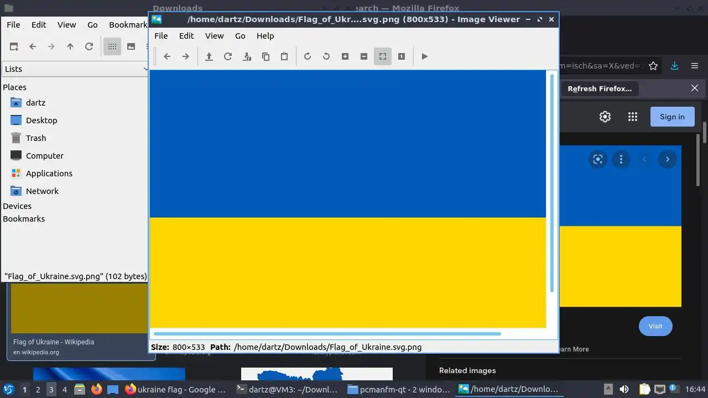Open the application menu on taskbar
This screenshot has height=398, width=708.
pyautogui.click(x=8, y=390)
